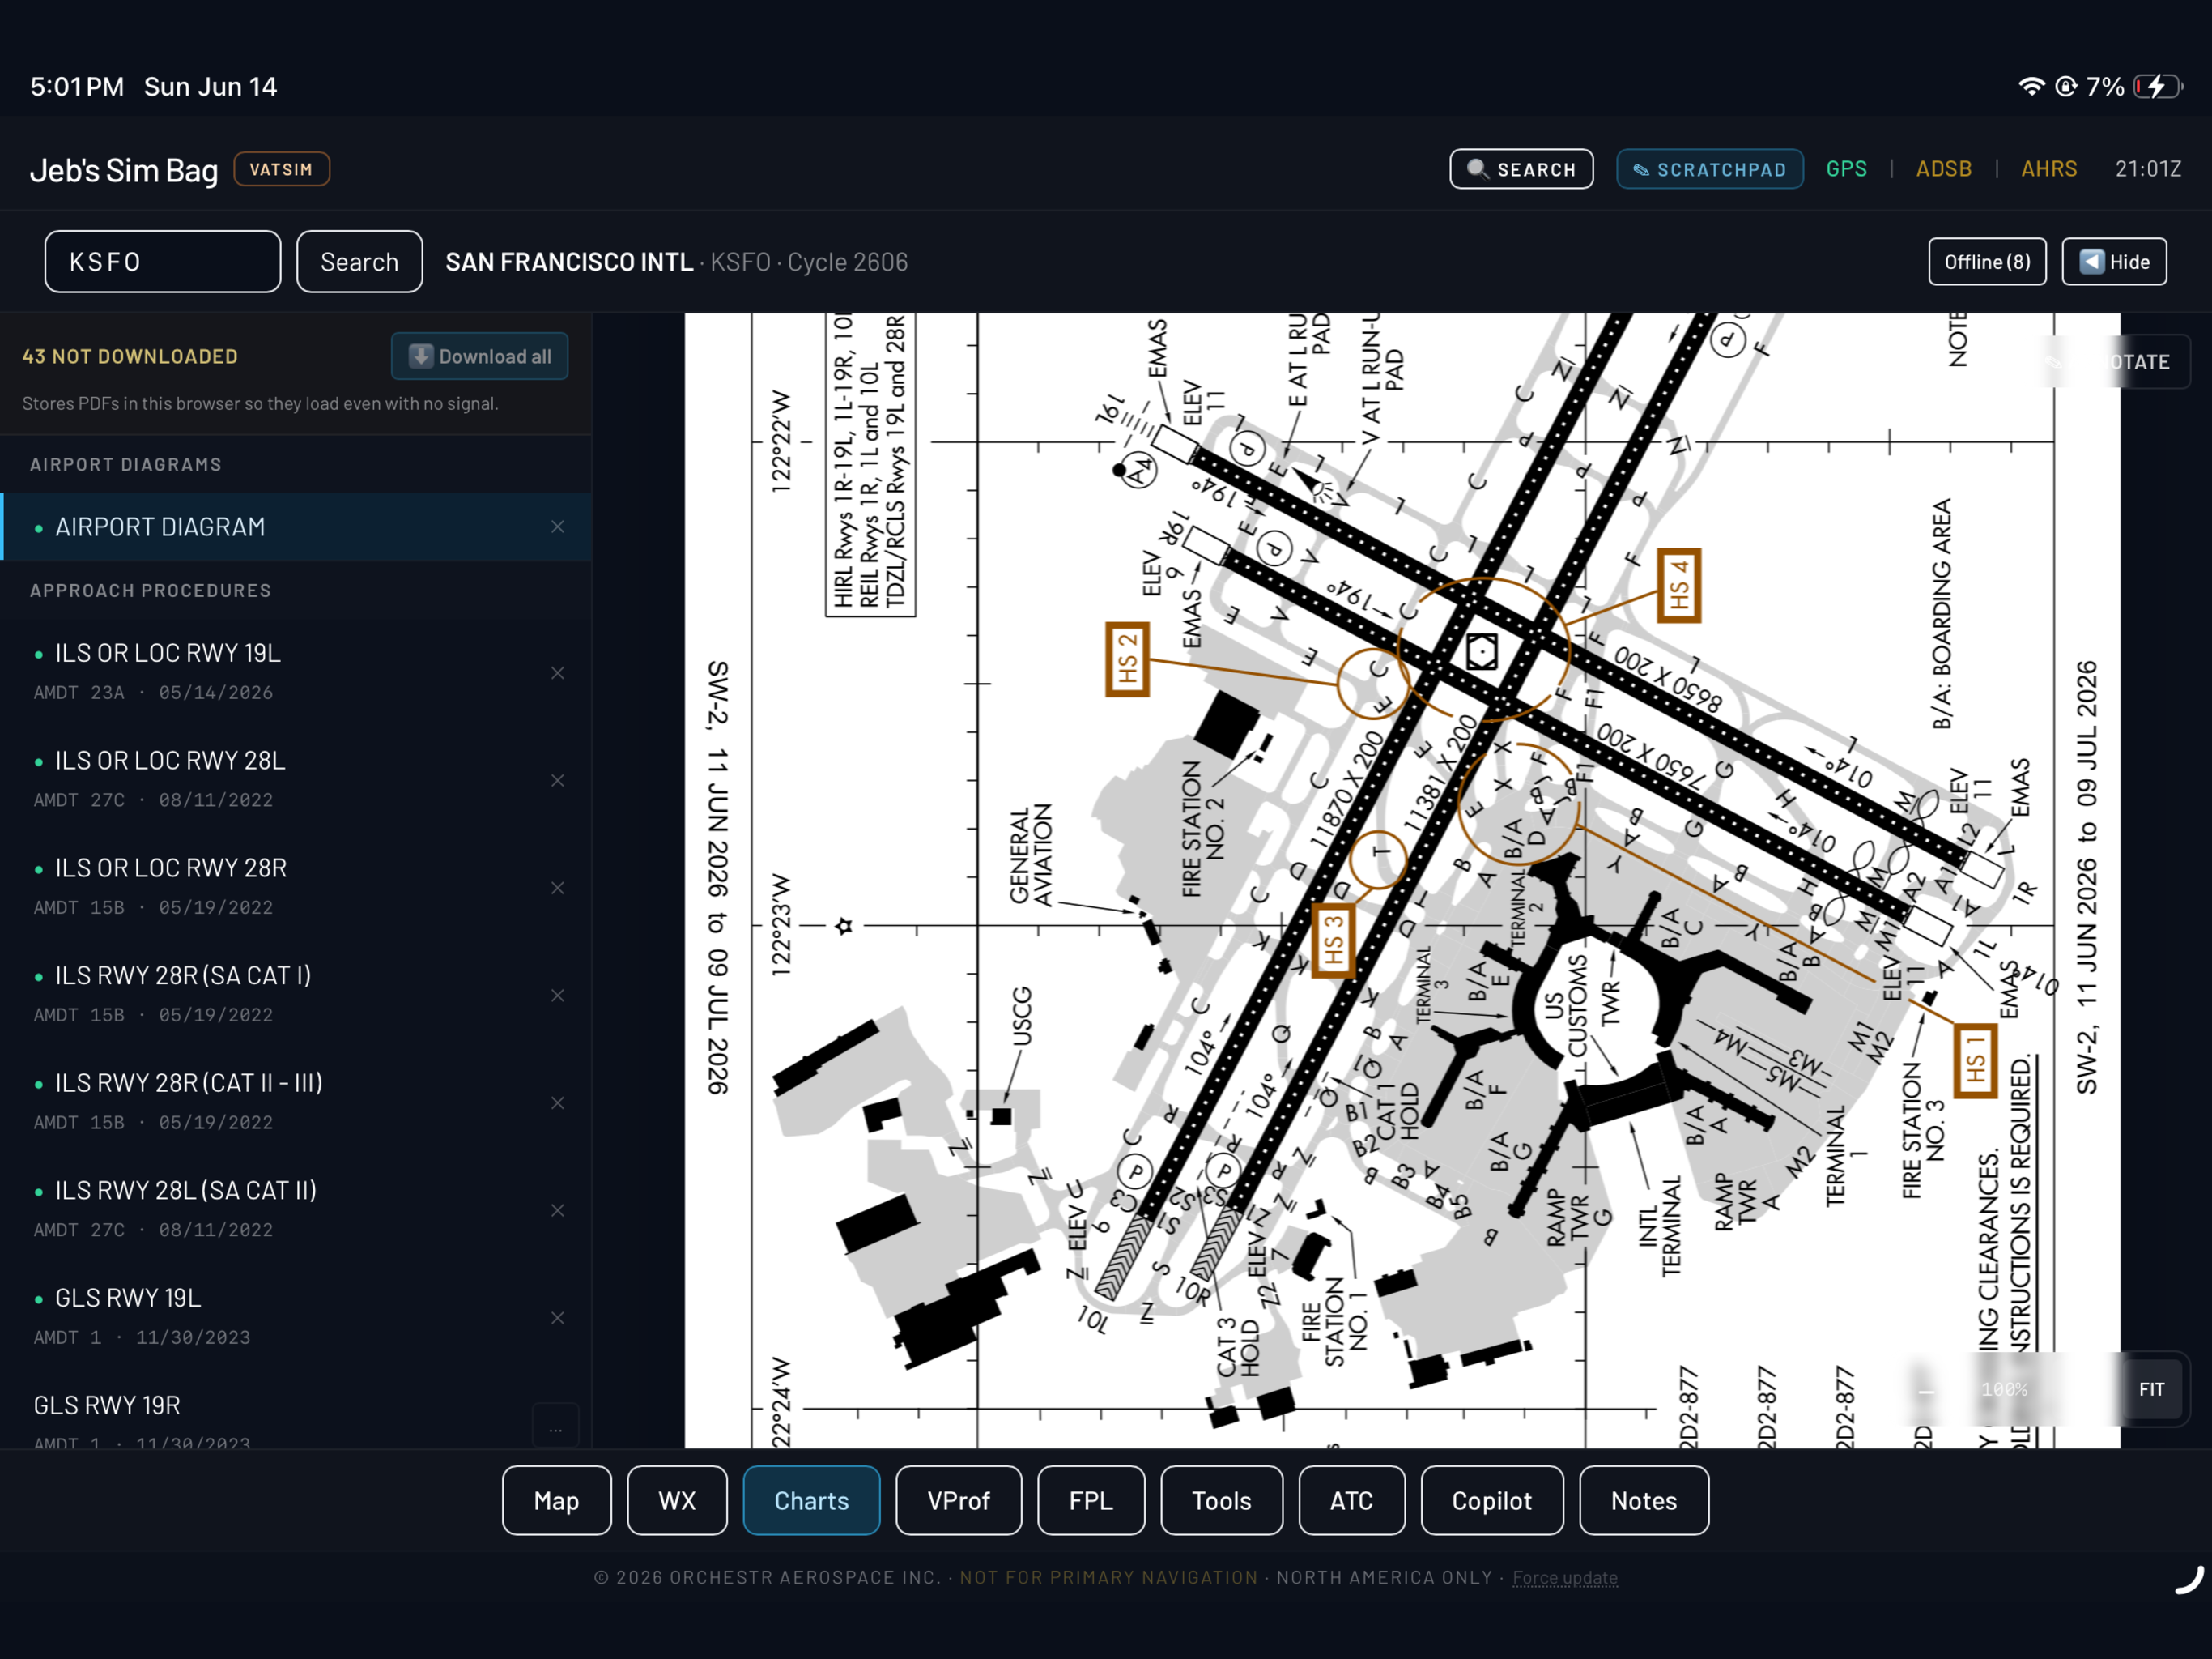Open ILS OR LOC RWY 28R chart

(296, 886)
